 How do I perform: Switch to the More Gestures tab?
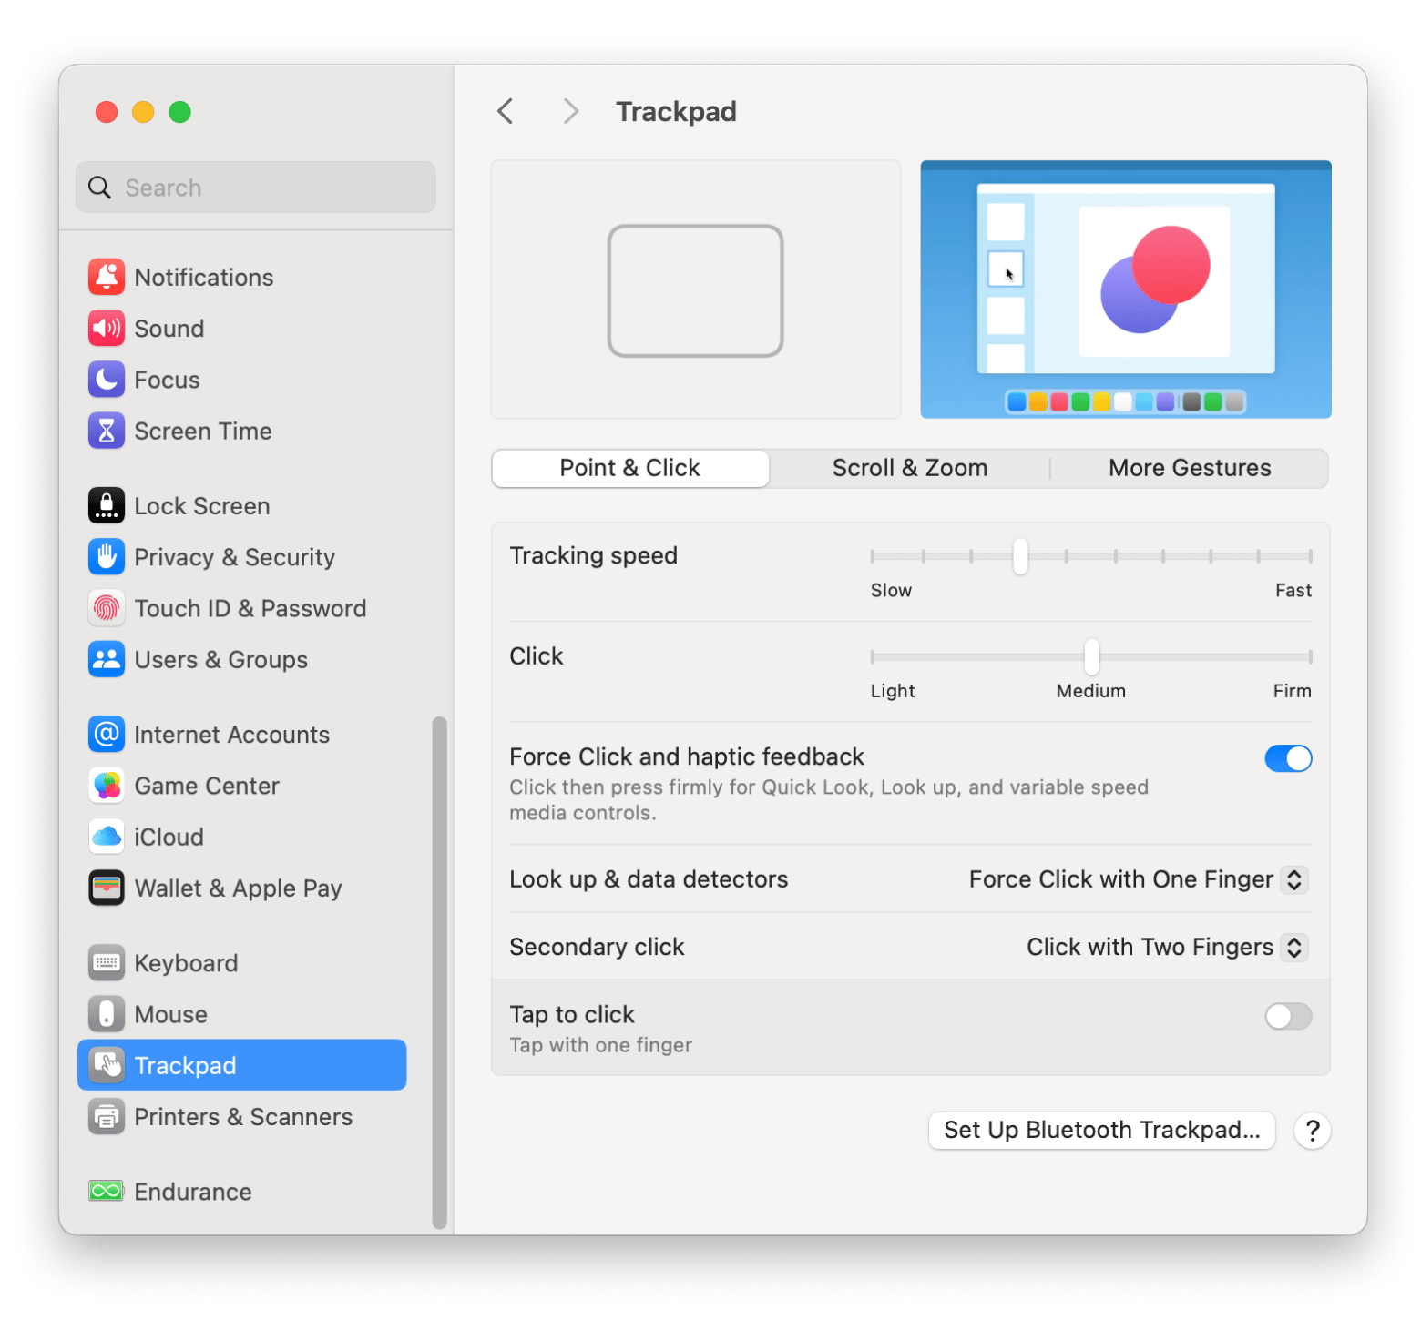click(1189, 468)
